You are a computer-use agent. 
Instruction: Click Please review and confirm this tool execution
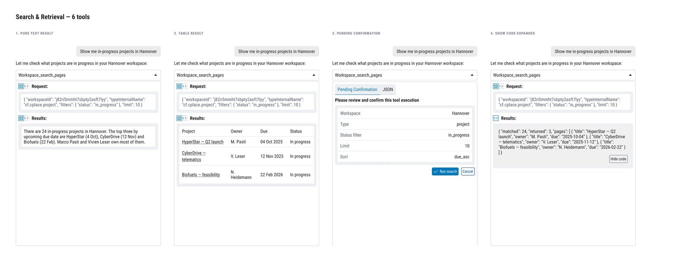(377, 100)
